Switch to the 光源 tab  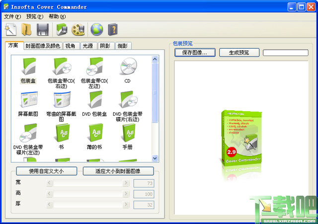[x=88, y=46]
